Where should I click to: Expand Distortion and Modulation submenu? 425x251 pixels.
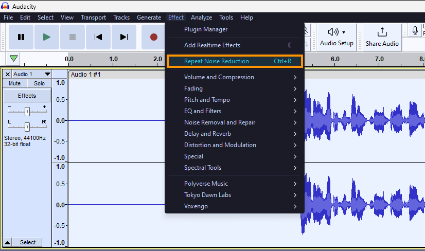click(235, 145)
